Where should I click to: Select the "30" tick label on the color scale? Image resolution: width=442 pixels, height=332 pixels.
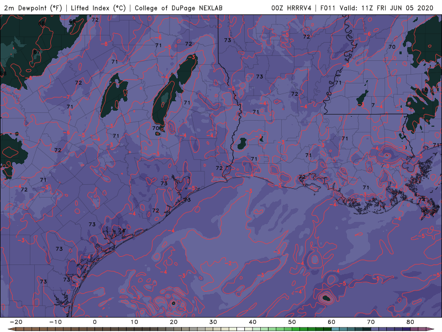tap(213, 322)
